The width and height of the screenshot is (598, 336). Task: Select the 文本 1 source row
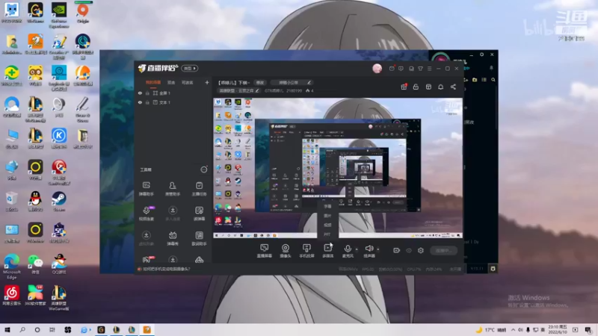coord(173,102)
